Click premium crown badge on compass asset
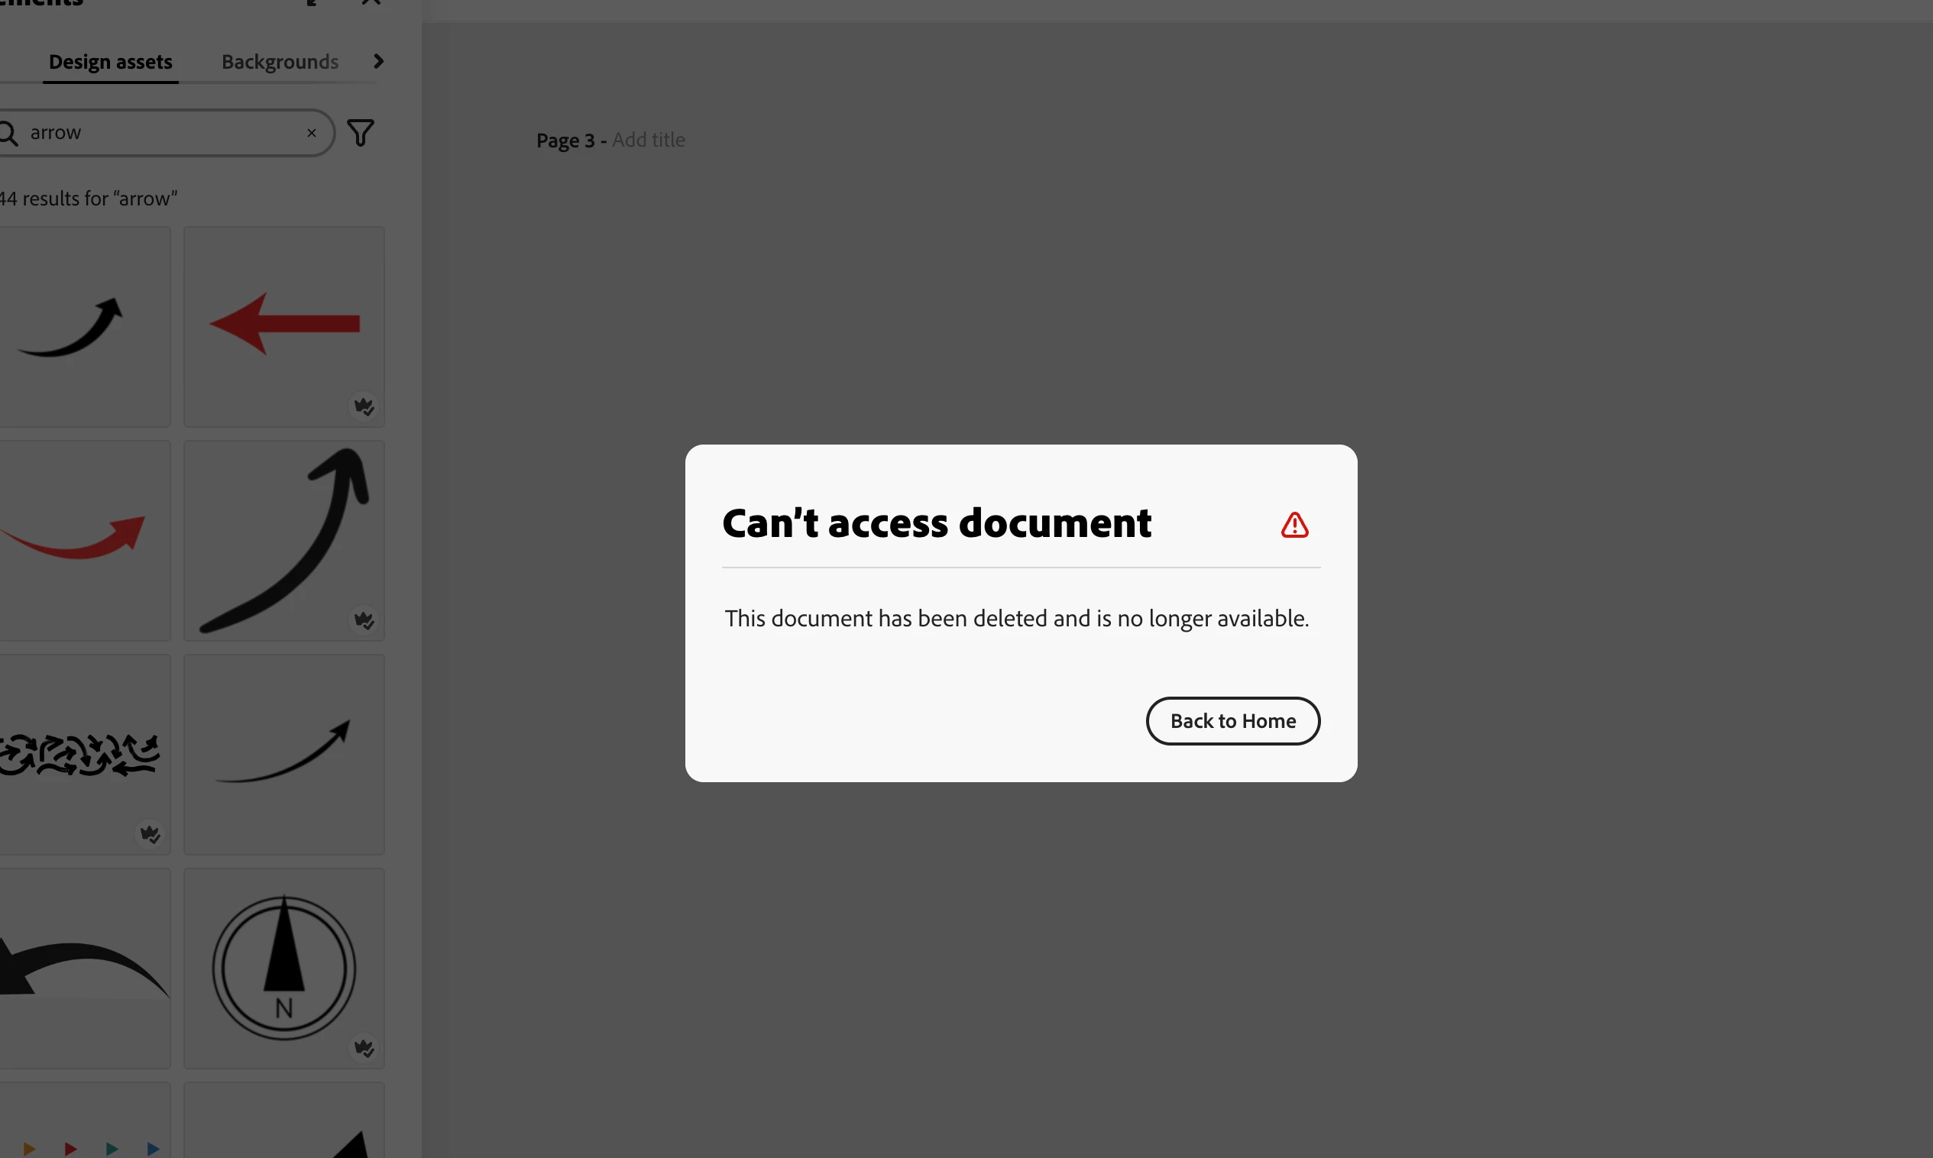1933x1158 pixels. point(364,1047)
